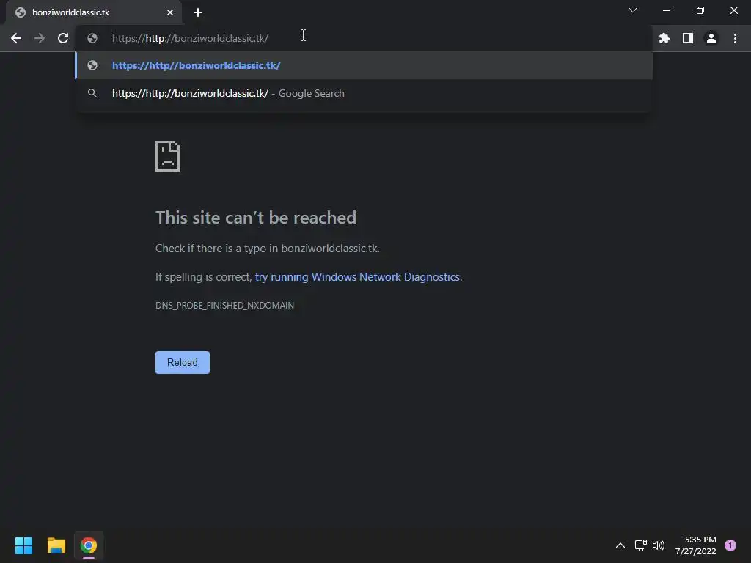
Task: Close the bonziworldclassic.tk tab
Action: point(170,12)
